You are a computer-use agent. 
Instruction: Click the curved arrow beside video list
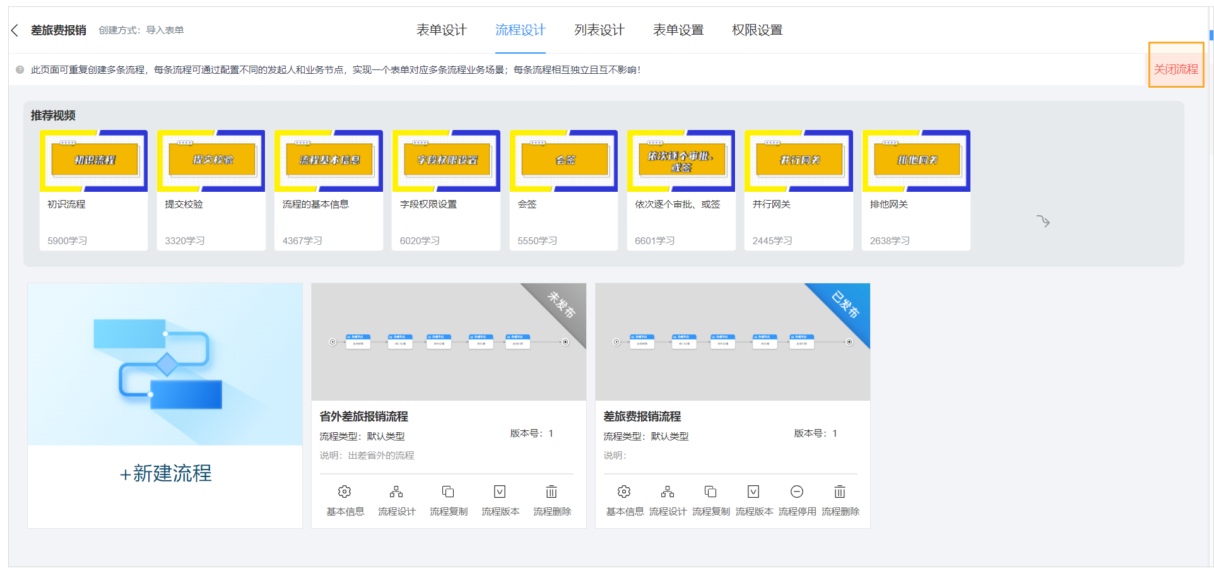click(1043, 221)
